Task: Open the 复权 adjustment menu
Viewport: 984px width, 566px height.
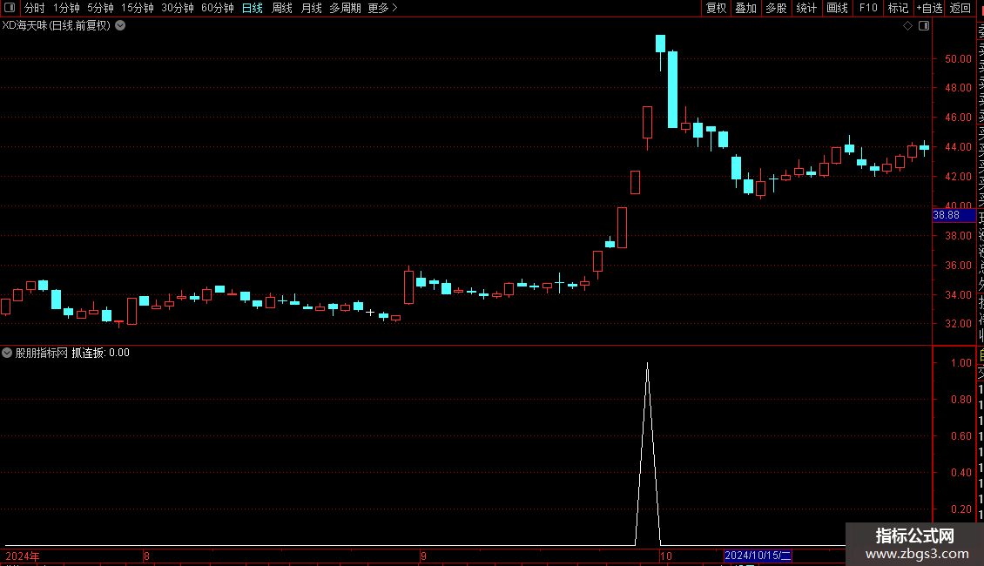Action: [x=716, y=8]
